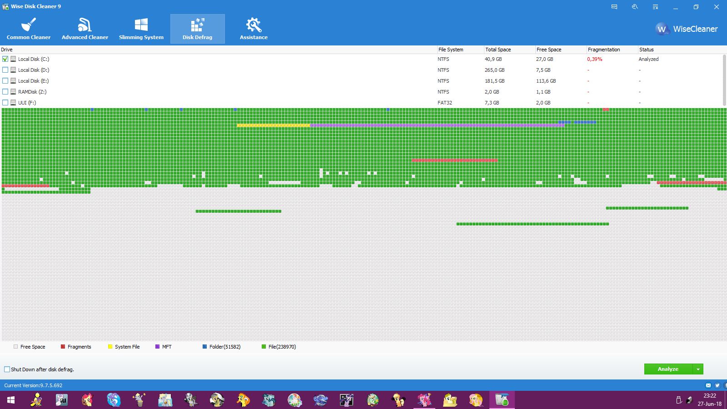The width and height of the screenshot is (727, 409).
Task: Enable the RAMDisk (Z:) checkbox
Action: click(x=5, y=92)
